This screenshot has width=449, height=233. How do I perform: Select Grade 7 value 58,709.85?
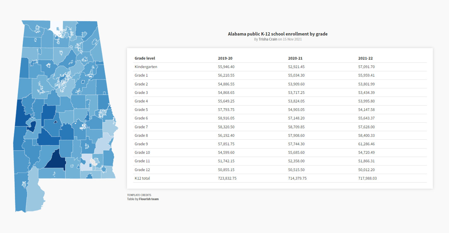coord(296,127)
